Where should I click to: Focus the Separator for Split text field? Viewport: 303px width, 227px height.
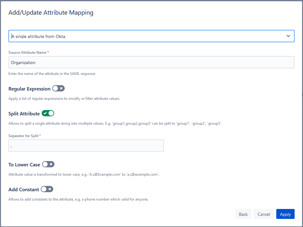tap(86, 145)
